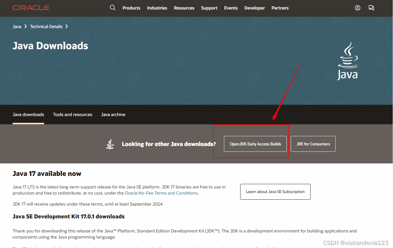Screen dimensions: 393x248
Task: Open the Products menu
Action: coord(131,8)
